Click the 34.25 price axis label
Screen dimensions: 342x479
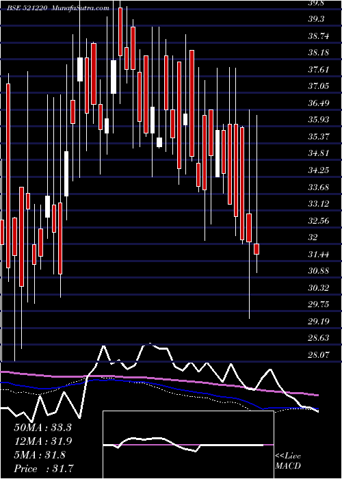pos(319,170)
